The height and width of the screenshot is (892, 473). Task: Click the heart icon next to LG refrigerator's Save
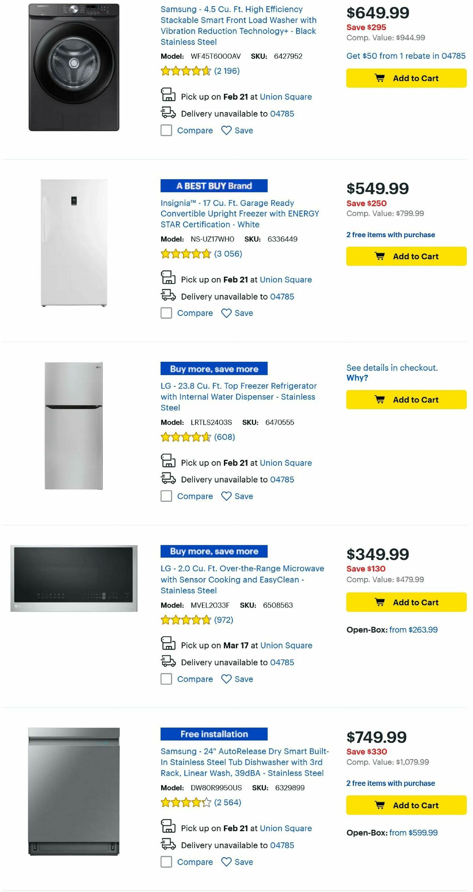tap(225, 496)
